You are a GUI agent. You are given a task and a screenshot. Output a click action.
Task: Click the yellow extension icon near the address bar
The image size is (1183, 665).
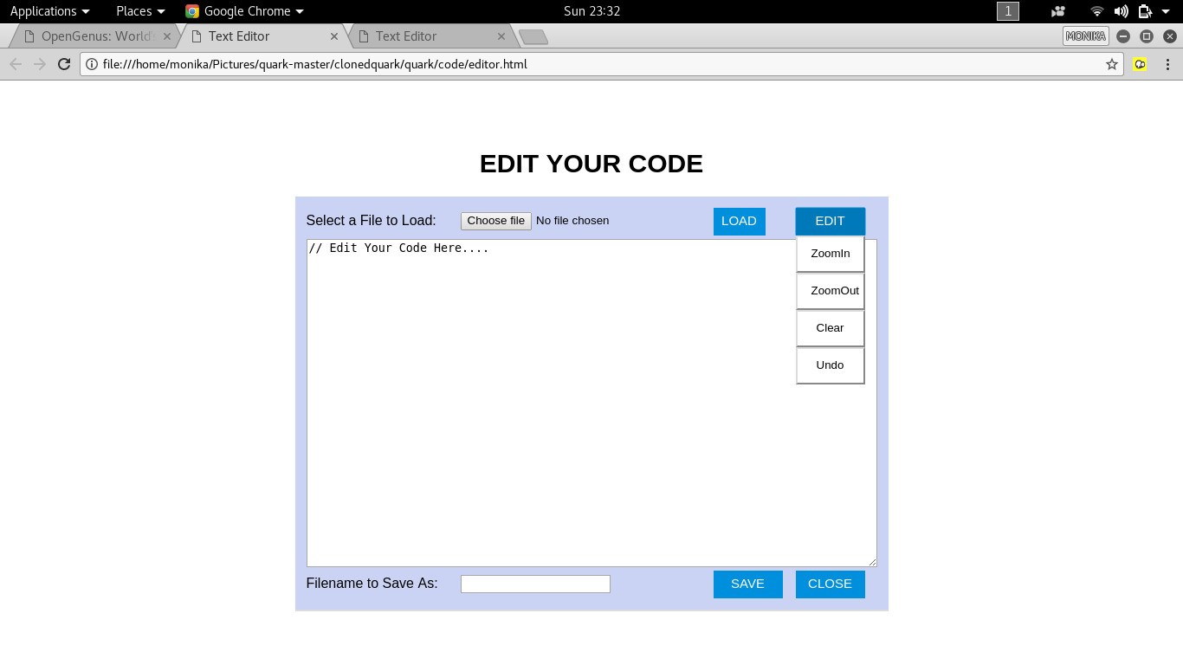click(1140, 64)
